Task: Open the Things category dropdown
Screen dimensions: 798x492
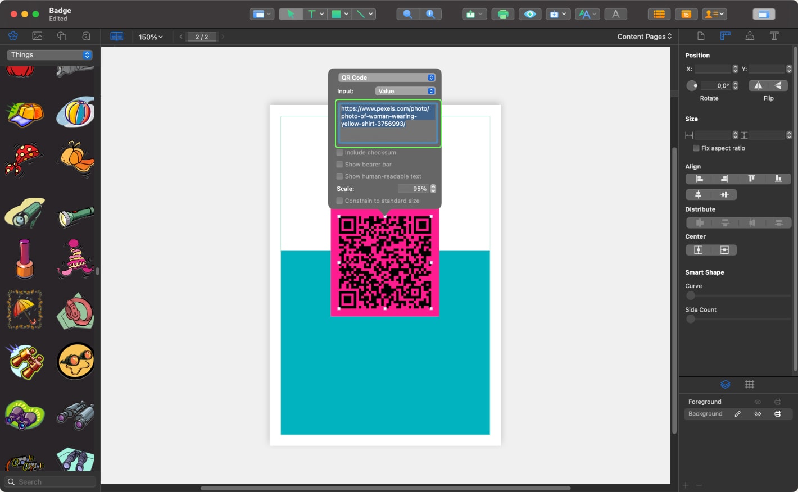Action: (49, 54)
